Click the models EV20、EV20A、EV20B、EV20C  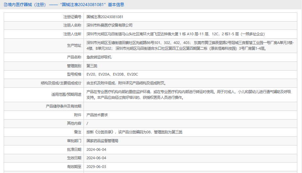point(112,75)
